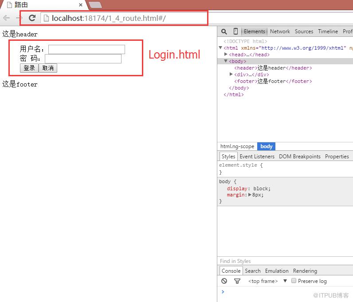Viewport: 353px width, 302px height.
Task: Focus the Find in Styles field
Action: [x=285, y=261]
